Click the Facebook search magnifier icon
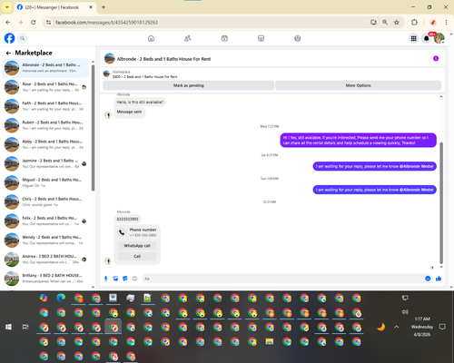The image size is (454, 363). click(x=23, y=38)
